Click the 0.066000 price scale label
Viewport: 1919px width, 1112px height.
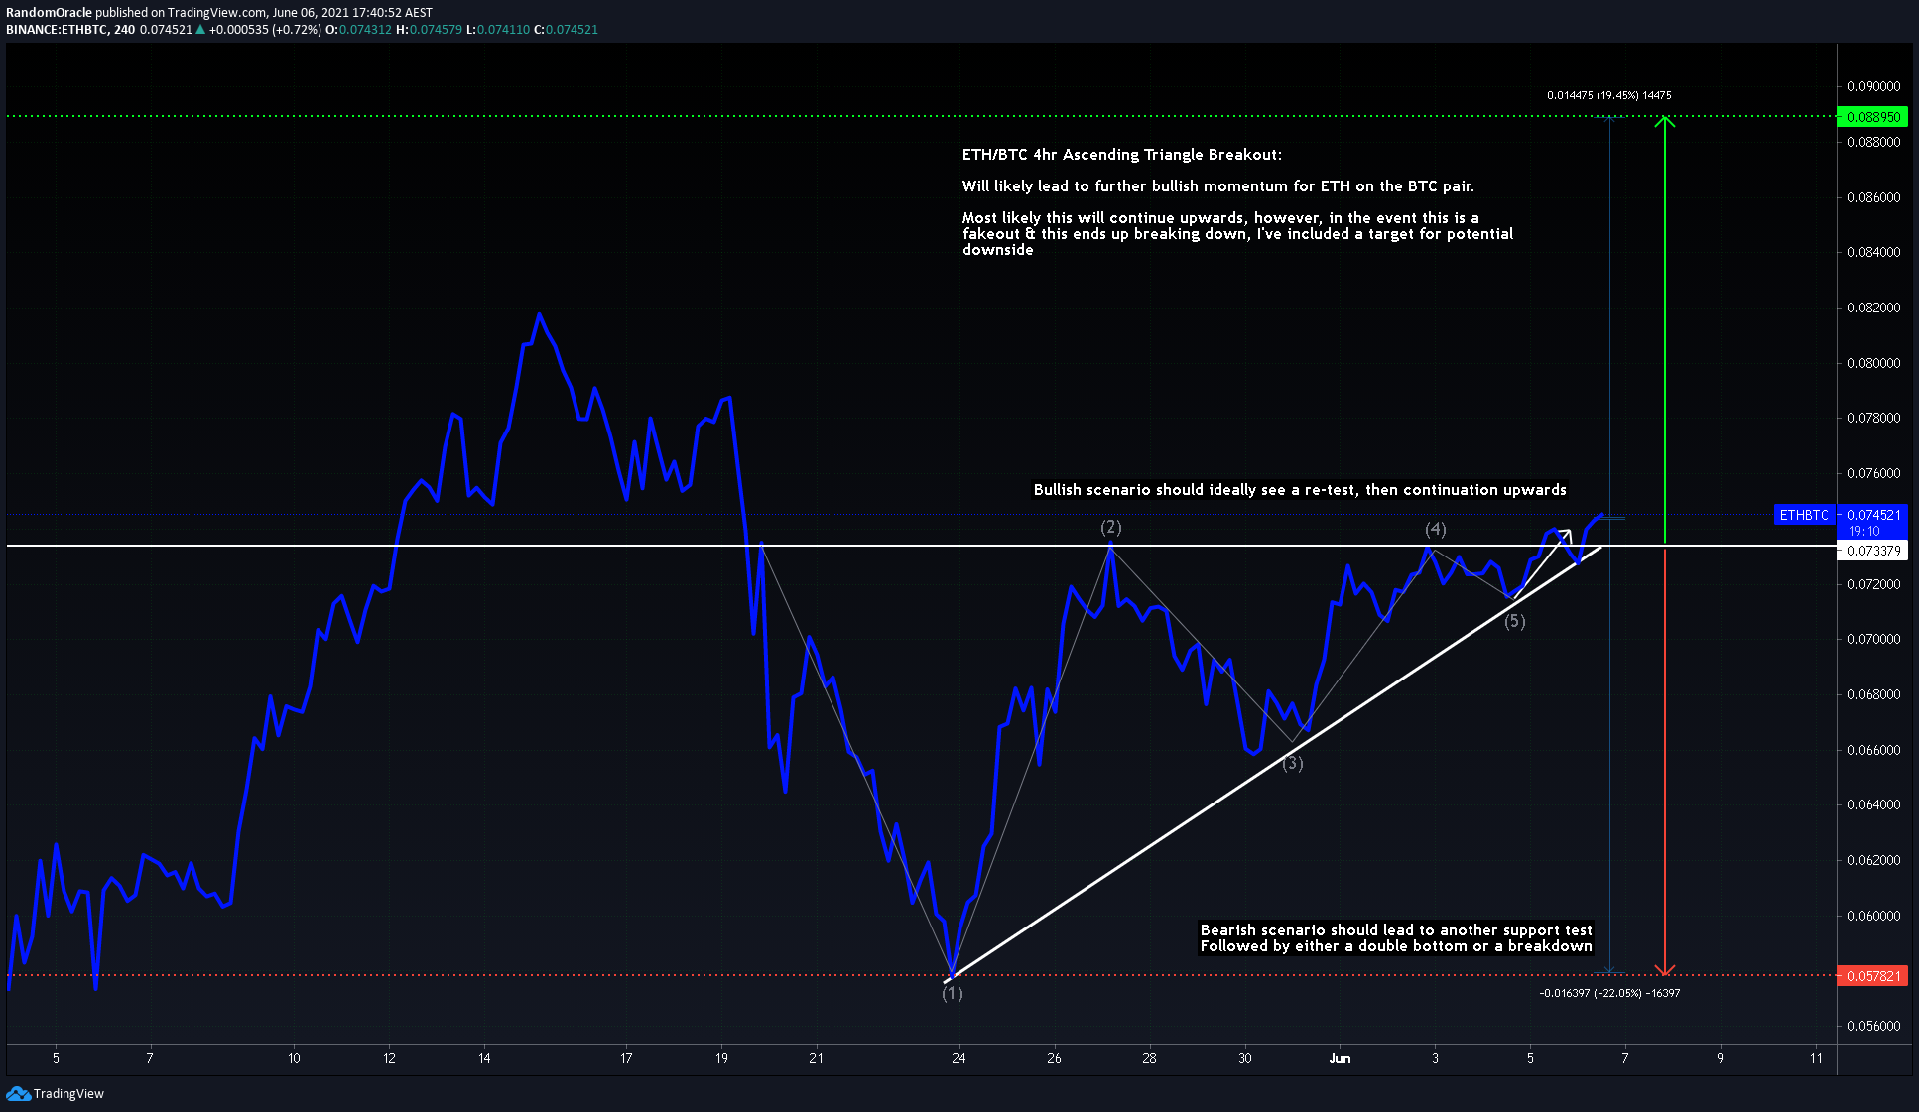[1873, 750]
